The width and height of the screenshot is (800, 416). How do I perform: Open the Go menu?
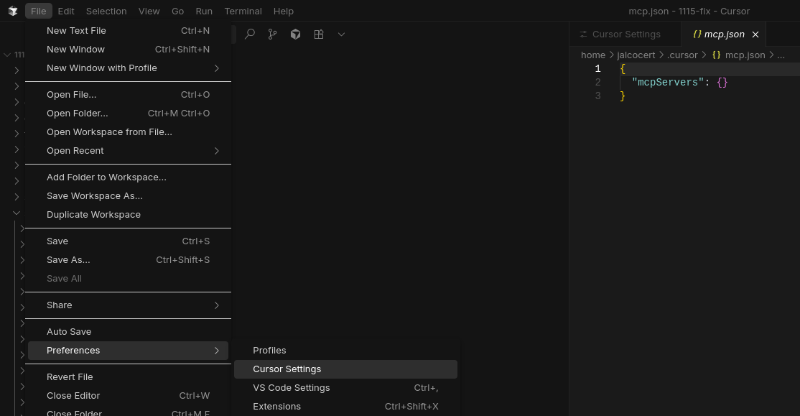[x=177, y=11]
